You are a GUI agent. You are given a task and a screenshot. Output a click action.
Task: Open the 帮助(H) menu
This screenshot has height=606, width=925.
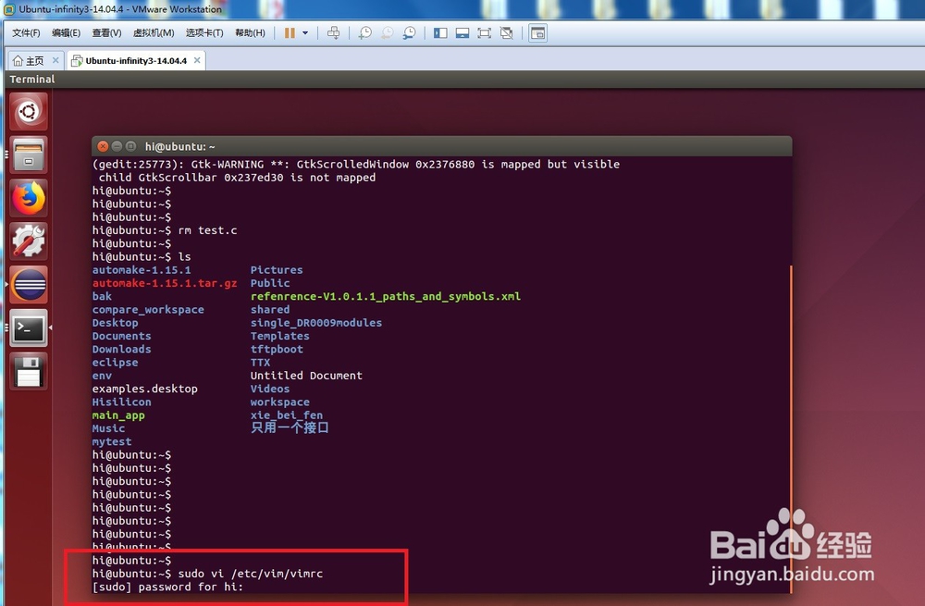point(250,33)
